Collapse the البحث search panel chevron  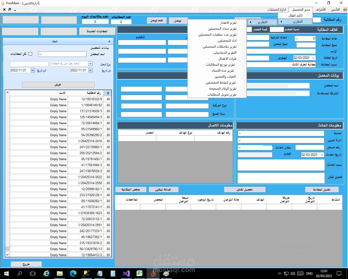109,41
